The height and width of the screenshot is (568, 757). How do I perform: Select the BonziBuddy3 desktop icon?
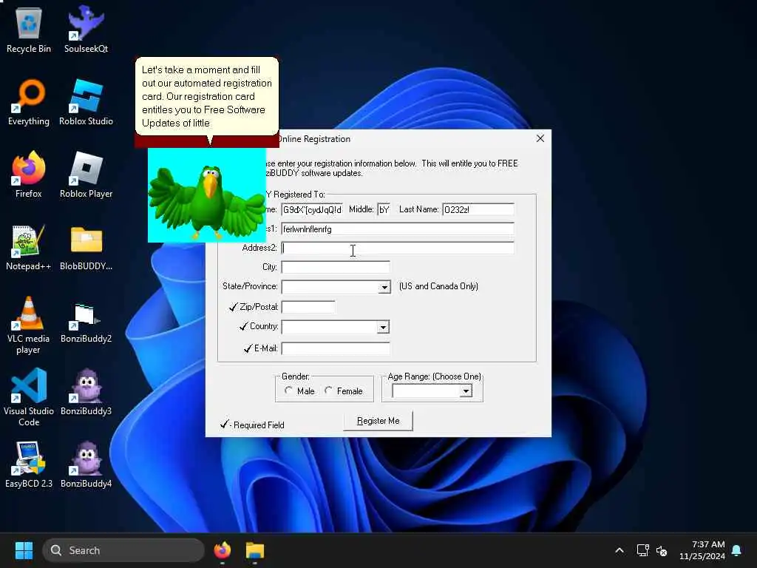point(86,392)
